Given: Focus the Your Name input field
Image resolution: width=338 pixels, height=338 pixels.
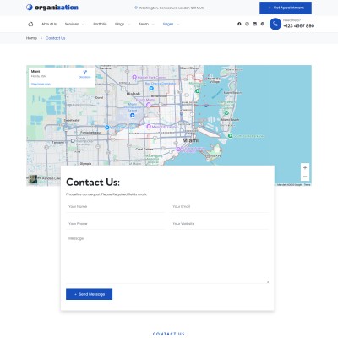Looking at the screenshot, I should [x=115, y=207].
